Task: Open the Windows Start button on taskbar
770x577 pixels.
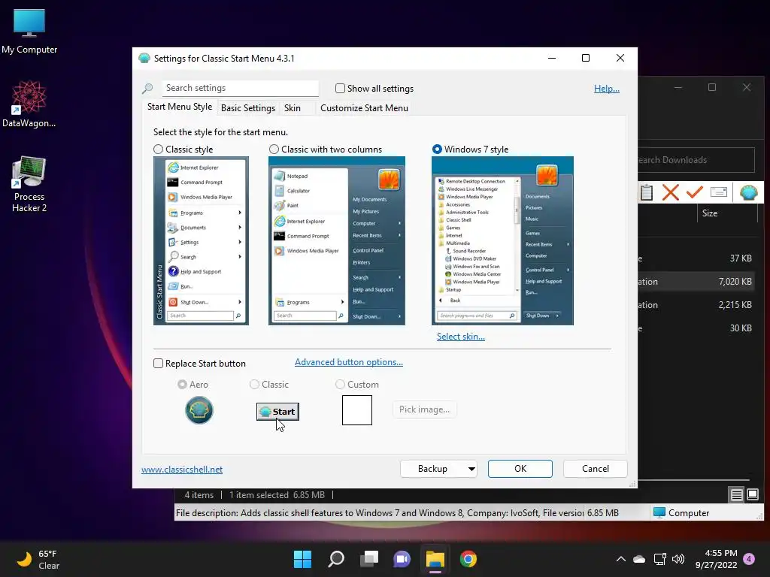Action: click(x=302, y=559)
